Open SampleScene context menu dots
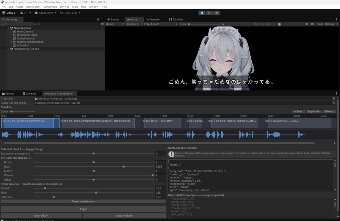Screen dimensions: 340x221 click(x=102, y=28)
